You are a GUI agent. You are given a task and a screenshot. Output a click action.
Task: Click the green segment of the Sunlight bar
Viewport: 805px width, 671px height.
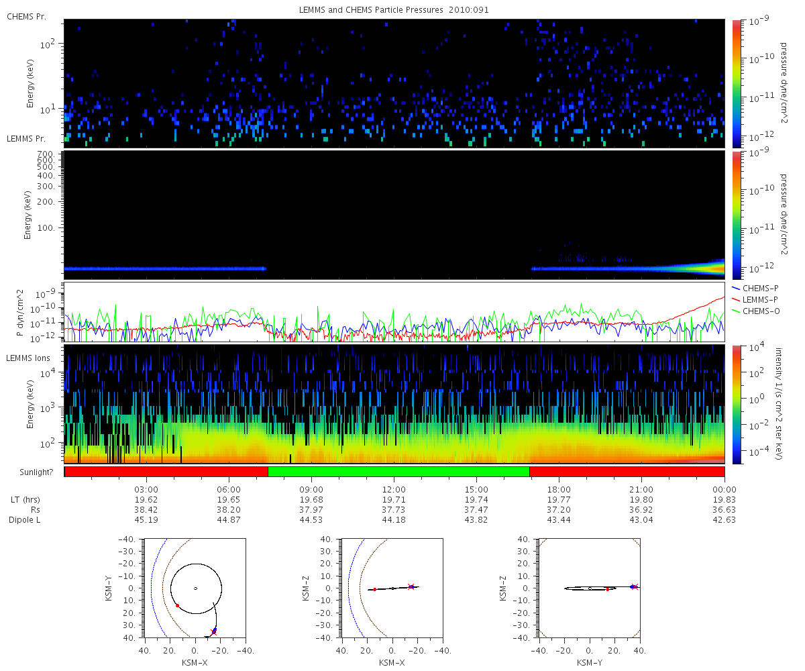pos(398,472)
